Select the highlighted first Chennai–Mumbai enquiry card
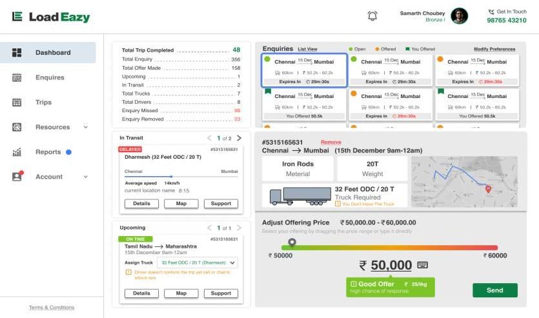Viewport: 539px width, 318px height. (304, 70)
